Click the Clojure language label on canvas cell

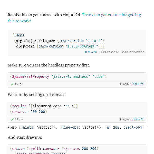[125, 119]
